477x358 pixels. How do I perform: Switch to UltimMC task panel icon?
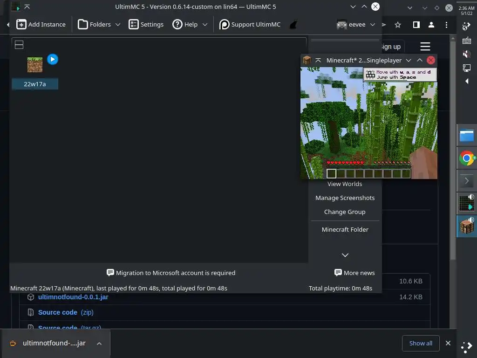point(467,203)
